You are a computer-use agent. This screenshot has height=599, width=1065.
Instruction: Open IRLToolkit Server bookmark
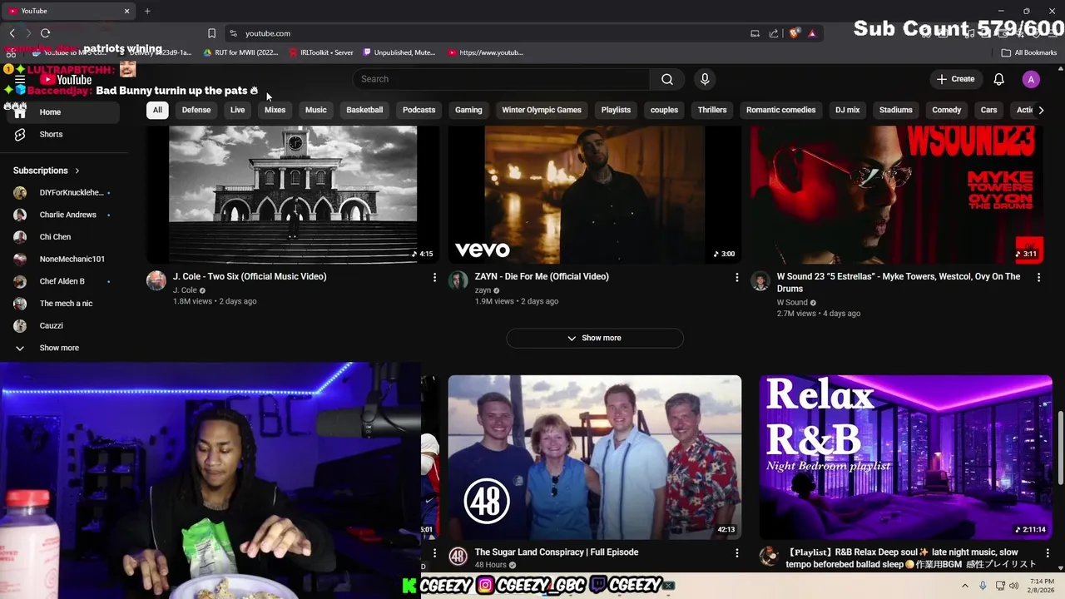321,52
